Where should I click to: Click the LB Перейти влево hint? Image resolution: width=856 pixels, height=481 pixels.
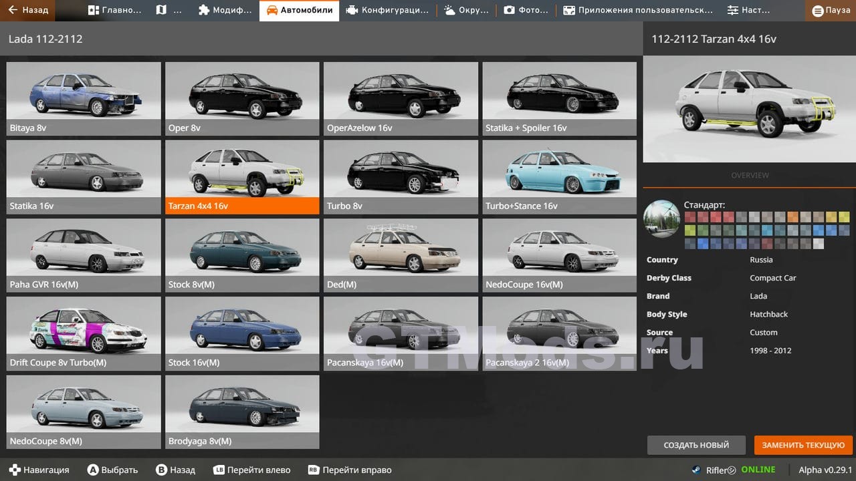tap(251, 470)
